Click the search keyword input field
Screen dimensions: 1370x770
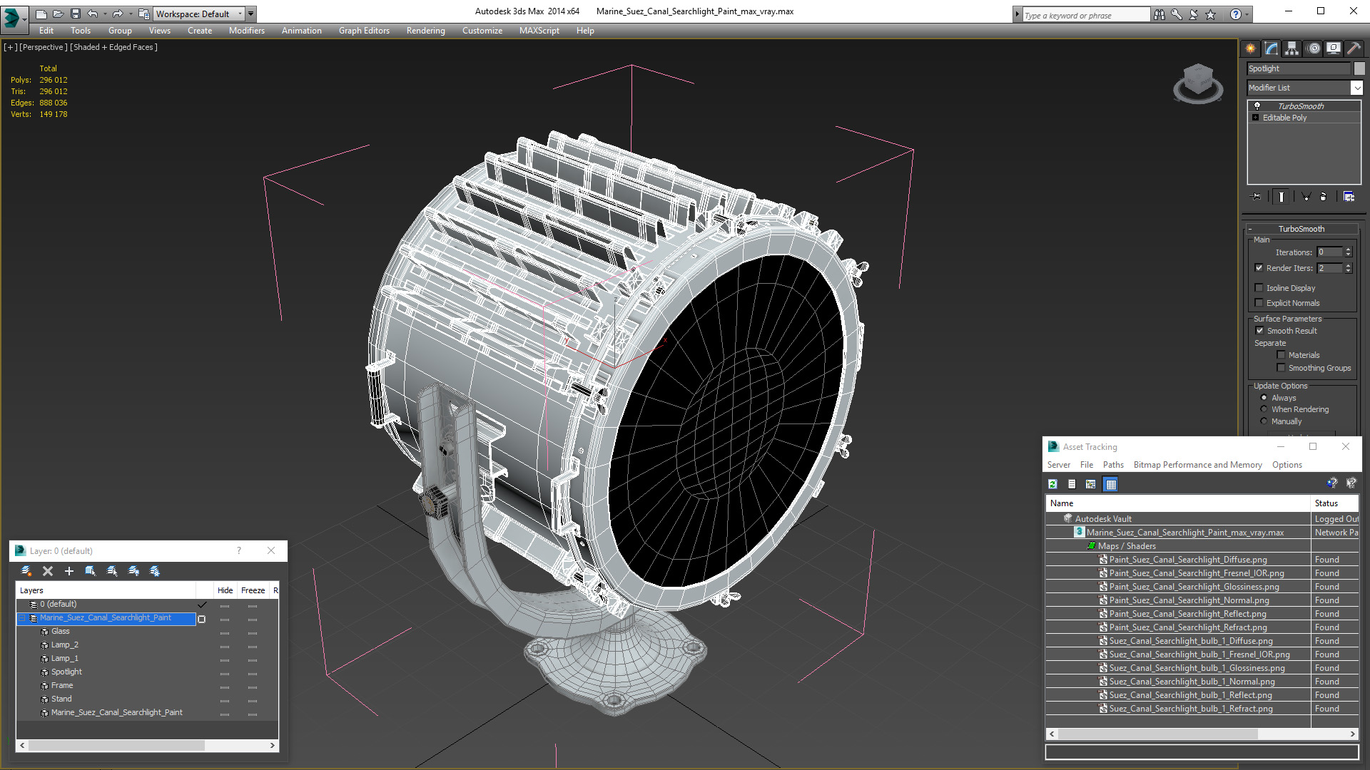click(x=1085, y=15)
